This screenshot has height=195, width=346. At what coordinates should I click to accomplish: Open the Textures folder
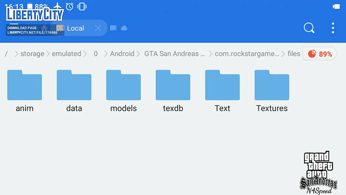tap(272, 91)
